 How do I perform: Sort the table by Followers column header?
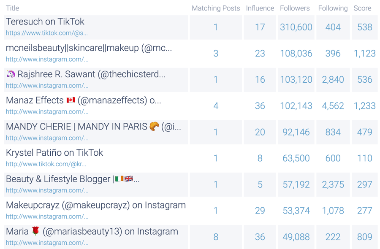(295, 8)
